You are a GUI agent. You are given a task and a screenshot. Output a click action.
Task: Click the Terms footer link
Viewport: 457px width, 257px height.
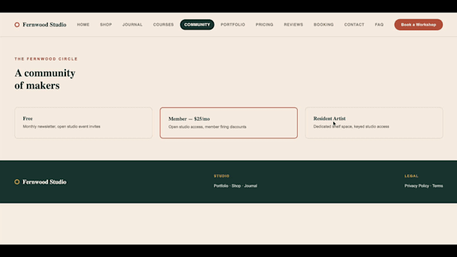click(x=438, y=186)
